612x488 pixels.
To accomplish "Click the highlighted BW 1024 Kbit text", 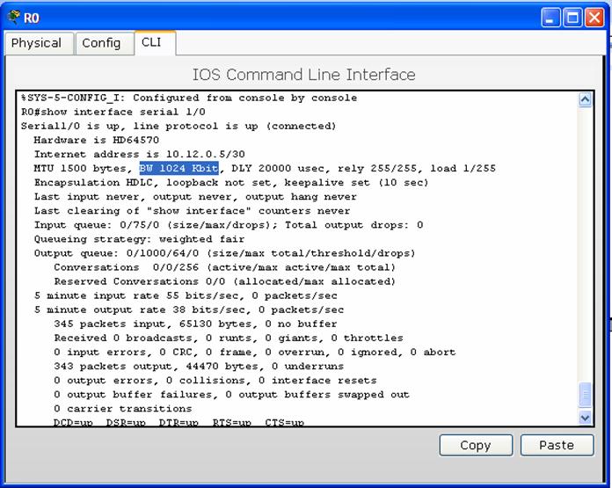I will point(179,169).
